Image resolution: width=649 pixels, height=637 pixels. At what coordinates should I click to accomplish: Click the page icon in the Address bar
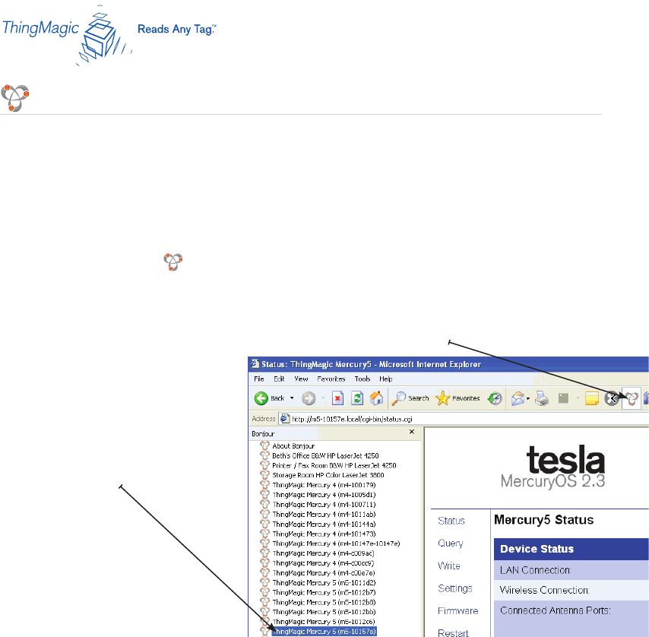pos(285,419)
